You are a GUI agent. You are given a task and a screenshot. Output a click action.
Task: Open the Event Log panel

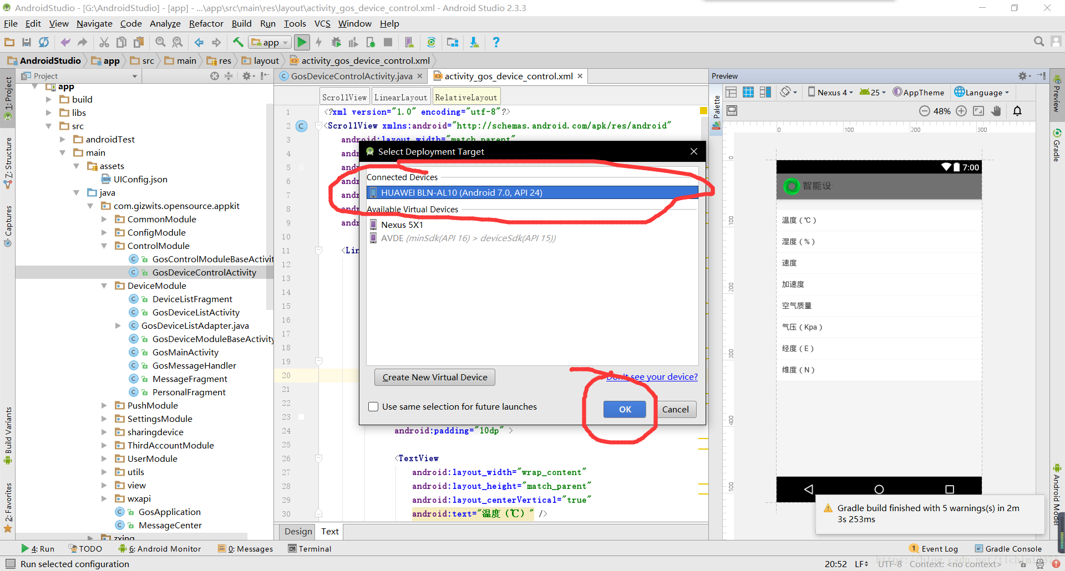(x=934, y=549)
